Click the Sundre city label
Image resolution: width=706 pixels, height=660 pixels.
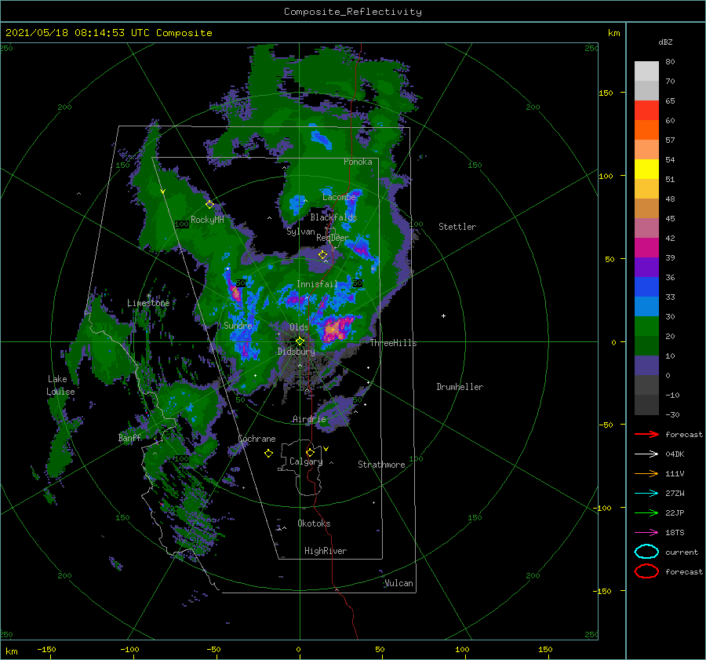point(238,325)
